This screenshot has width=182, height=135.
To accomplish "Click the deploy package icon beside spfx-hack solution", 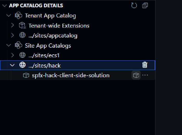I will [136, 75].
